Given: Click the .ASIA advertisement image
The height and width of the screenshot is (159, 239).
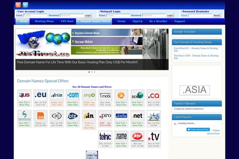Looking at the screenshot, I should tap(194, 91).
